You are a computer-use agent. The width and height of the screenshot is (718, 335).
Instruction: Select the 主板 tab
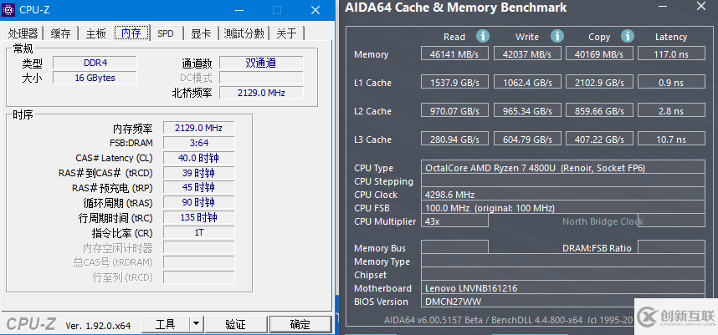coord(95,33)
